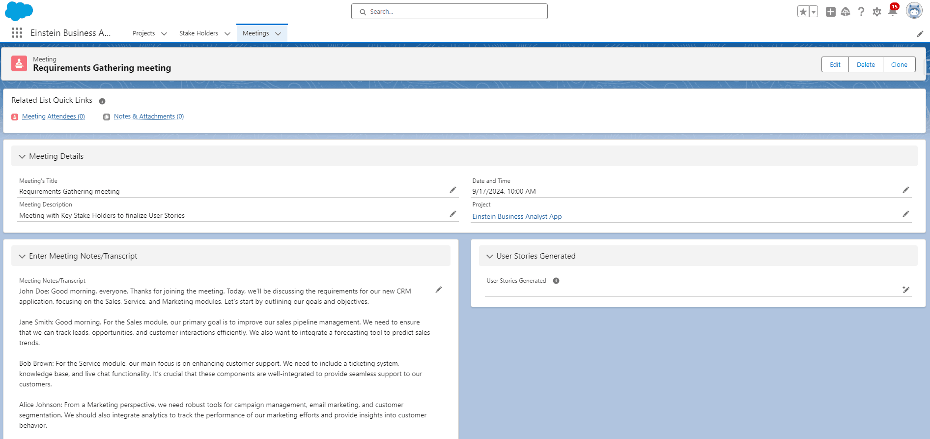Open the Meetings tab dropdown chevron
This screenshot has height=439, width=930.
278,33
